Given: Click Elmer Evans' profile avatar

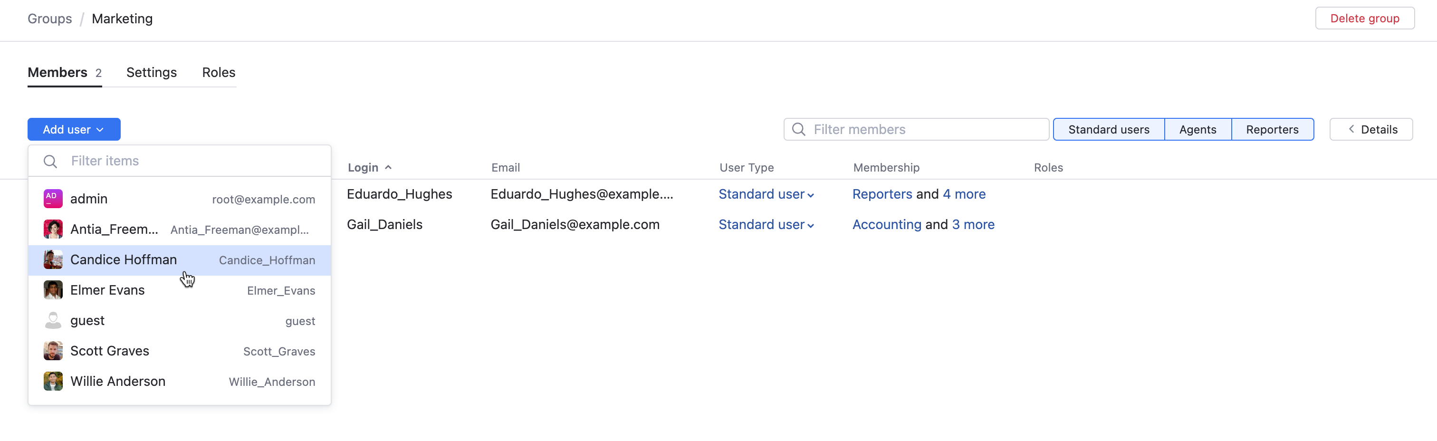Looking at the screenshot, I should pyautogui.click(x=53, y=290).
